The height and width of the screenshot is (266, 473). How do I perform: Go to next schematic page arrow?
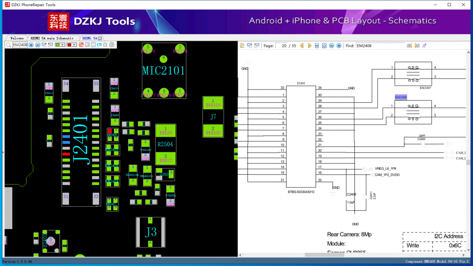point(310,46)
